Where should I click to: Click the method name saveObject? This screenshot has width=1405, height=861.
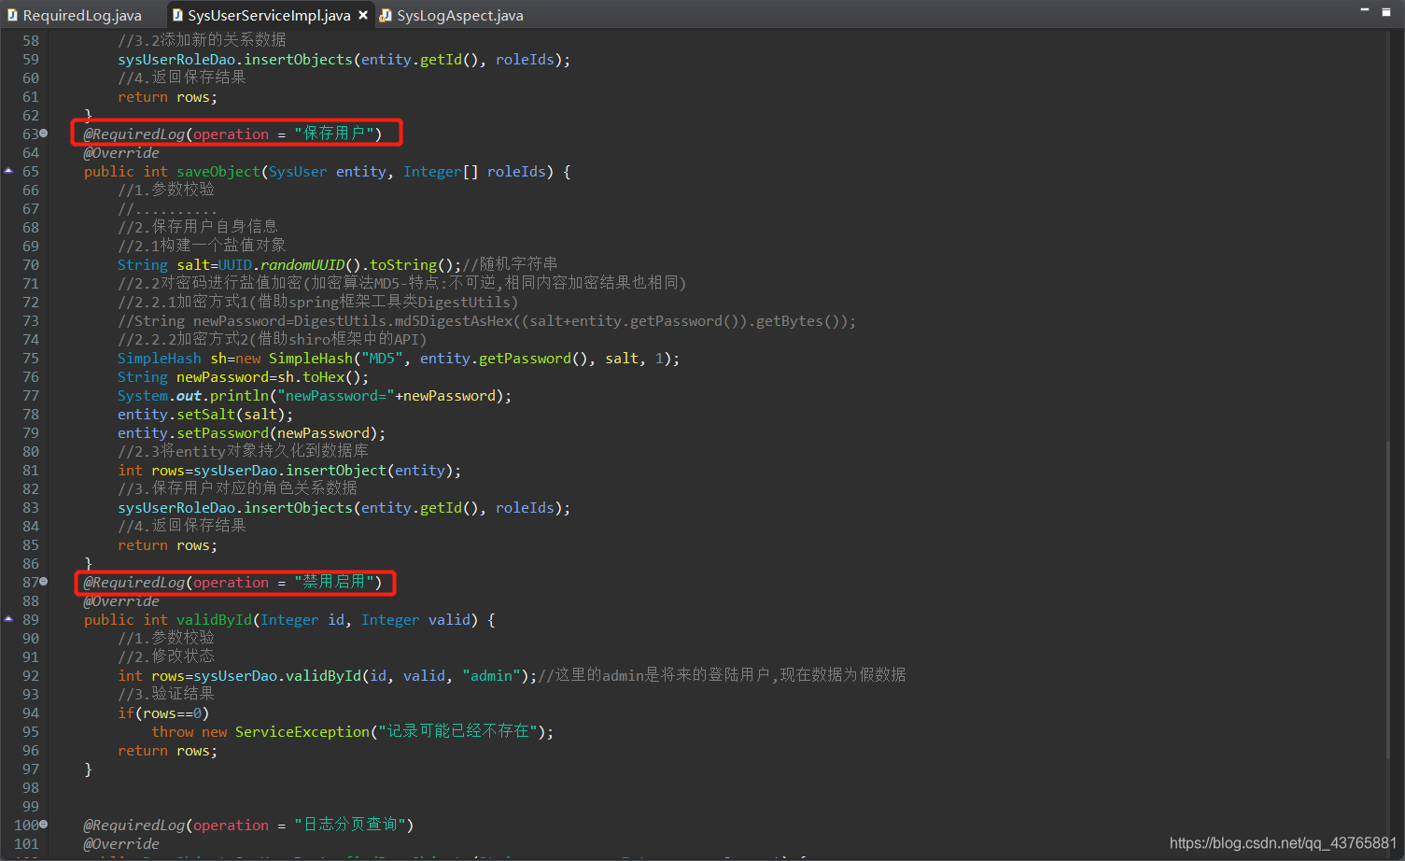[x=218, y=172]
